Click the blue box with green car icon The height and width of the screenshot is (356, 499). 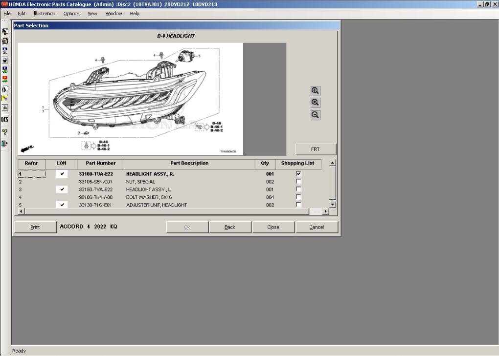click(x=5, y=69)
